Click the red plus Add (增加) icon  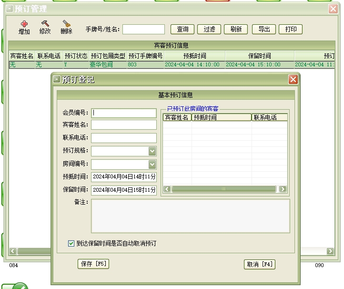click(24, 24)
